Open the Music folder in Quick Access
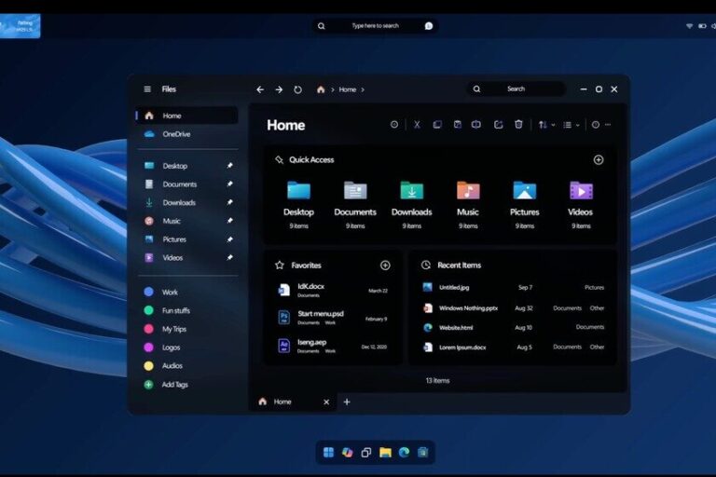Screen dimensions: 716x477 [468, 205]
